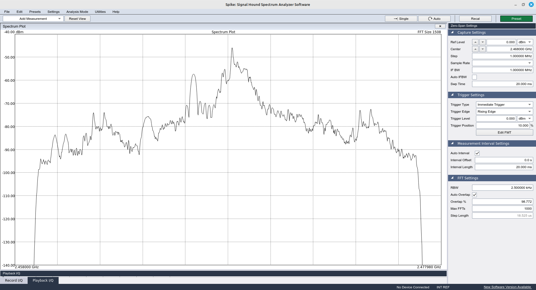The height and width of the screenshot is (290, 536).
Task: Click the INT REF status indicator
Action: (x=443, y=287)
